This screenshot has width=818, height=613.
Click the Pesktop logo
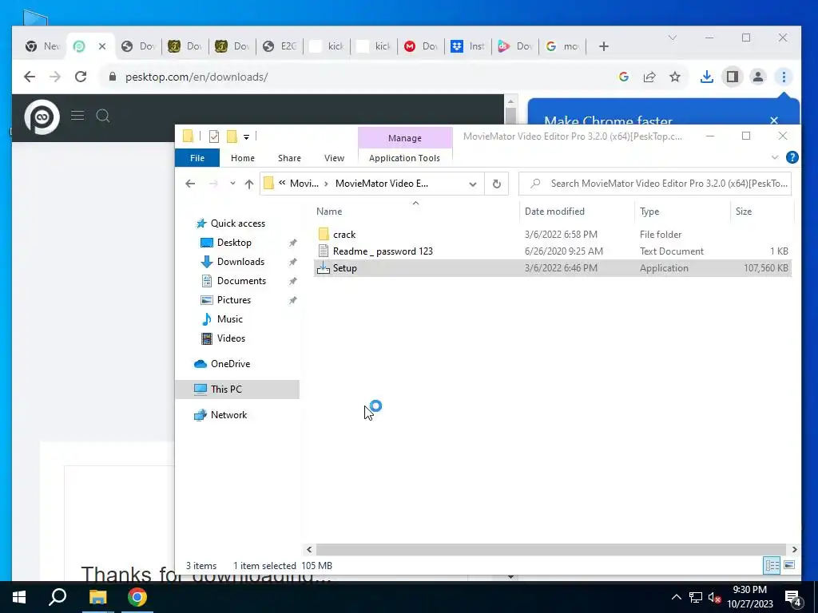42,117
